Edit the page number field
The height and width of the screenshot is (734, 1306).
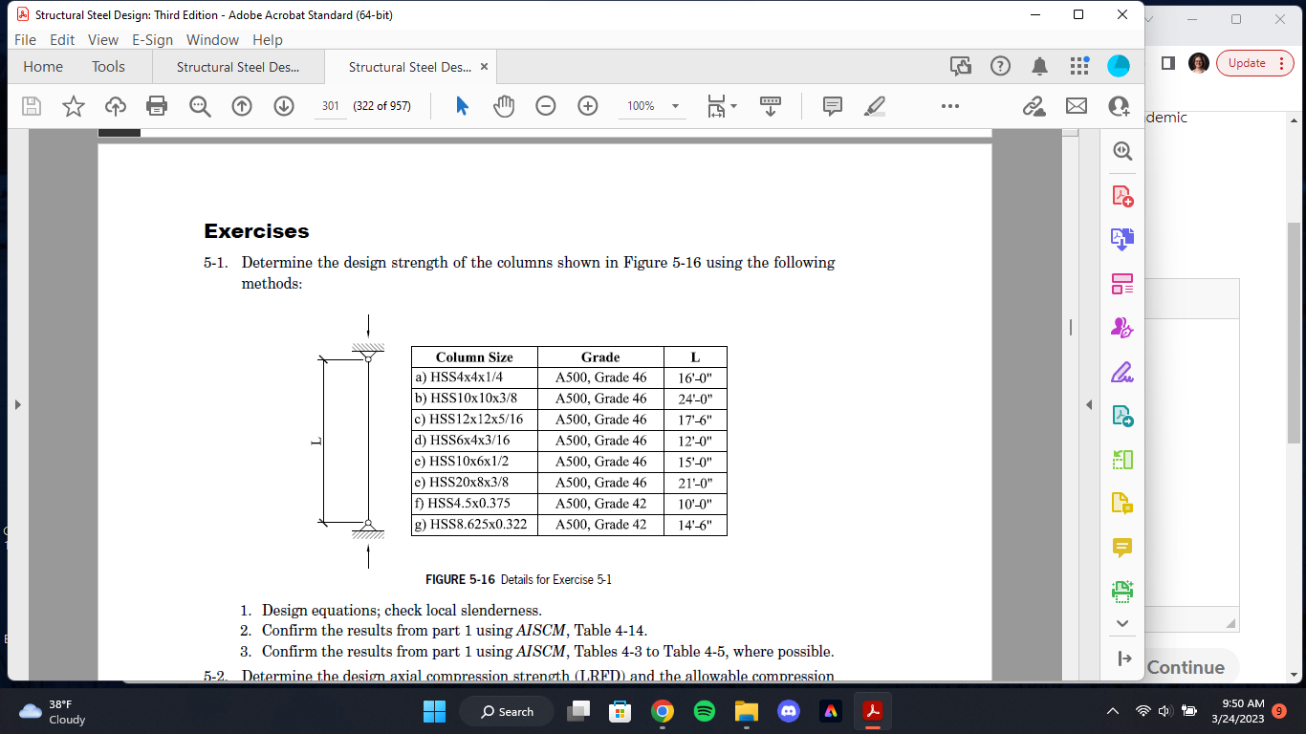point(330,106)
